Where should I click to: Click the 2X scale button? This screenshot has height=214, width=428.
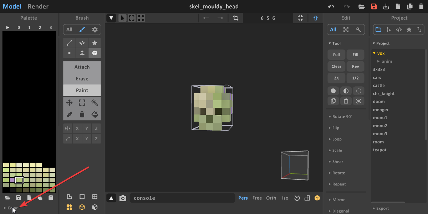336,78
